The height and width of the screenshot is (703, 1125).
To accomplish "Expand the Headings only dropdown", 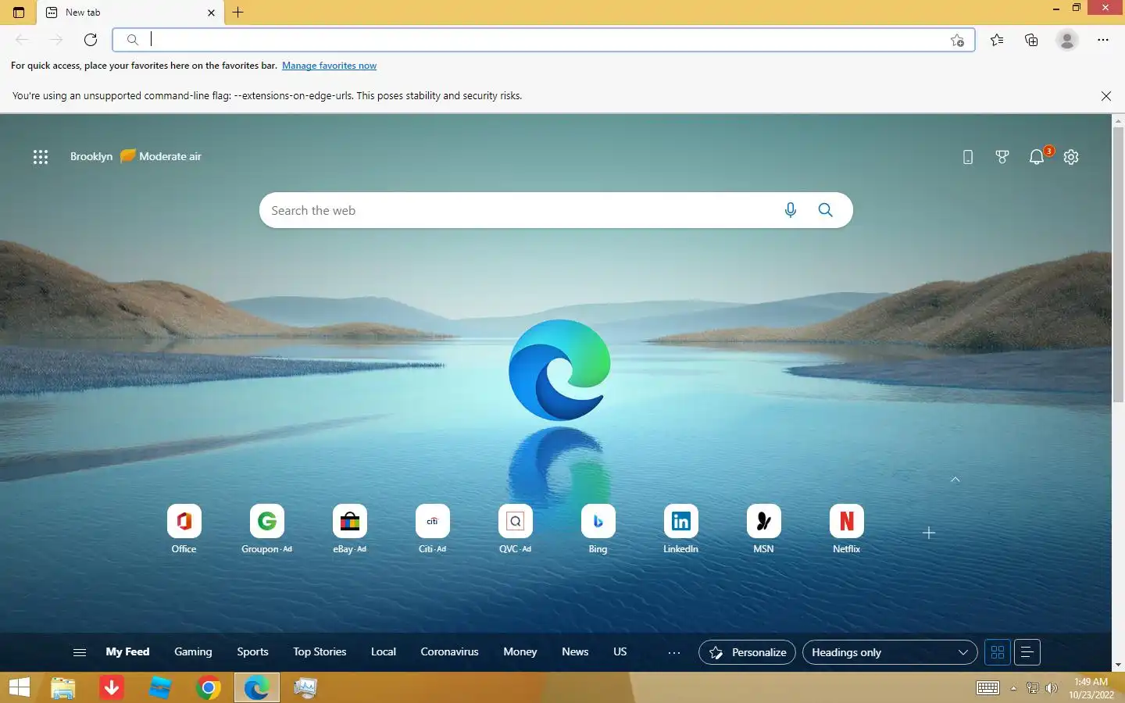I will point(890,652).
